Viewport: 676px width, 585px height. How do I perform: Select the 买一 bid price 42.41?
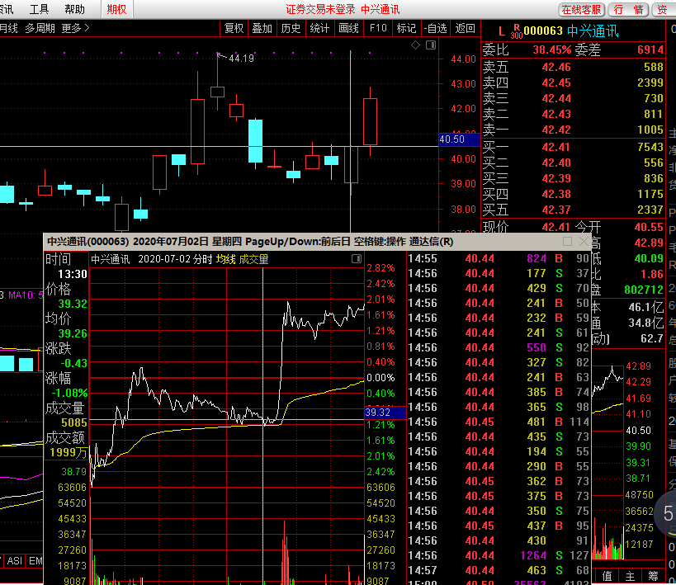pyautogui.click(x=556, y=148)
